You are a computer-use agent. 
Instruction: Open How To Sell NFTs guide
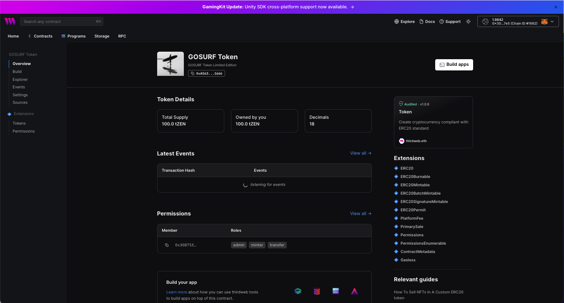[429, 295]
